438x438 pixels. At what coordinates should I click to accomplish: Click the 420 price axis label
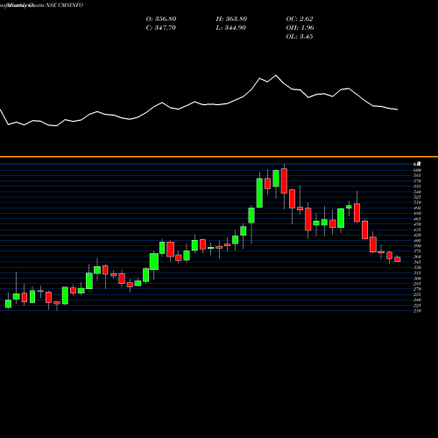(x=417, y=235)
